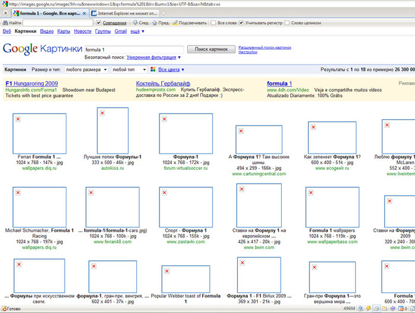Enable the Все слова checkbox
The height and width of the screenshot is (313, 415).
click(213, 22)
